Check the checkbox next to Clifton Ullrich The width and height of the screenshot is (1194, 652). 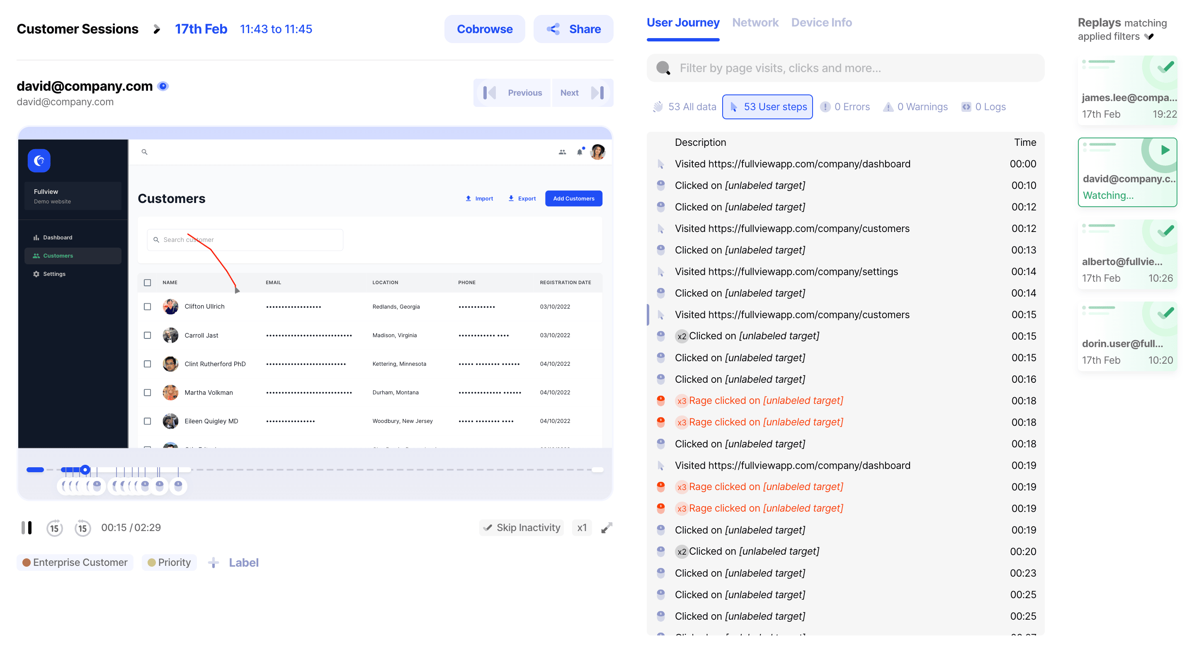[x=148, y=307]
